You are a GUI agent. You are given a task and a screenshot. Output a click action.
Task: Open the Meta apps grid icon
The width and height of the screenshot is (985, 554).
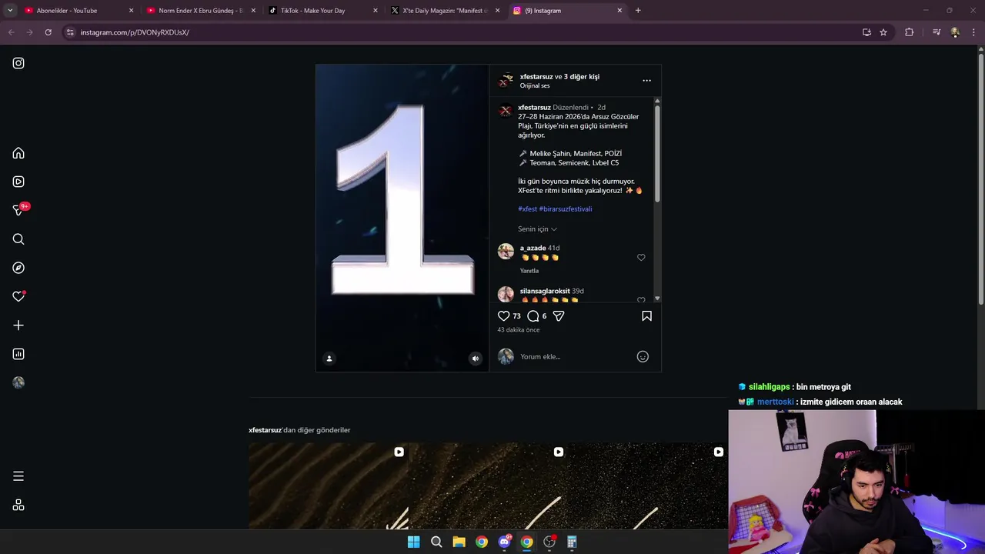(x=18, y=505)
